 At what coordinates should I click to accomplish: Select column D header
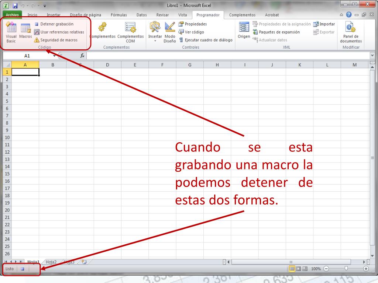tap(107, 65)
